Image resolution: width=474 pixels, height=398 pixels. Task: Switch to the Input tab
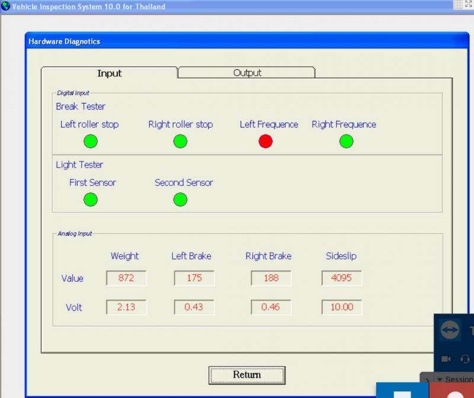109,73
